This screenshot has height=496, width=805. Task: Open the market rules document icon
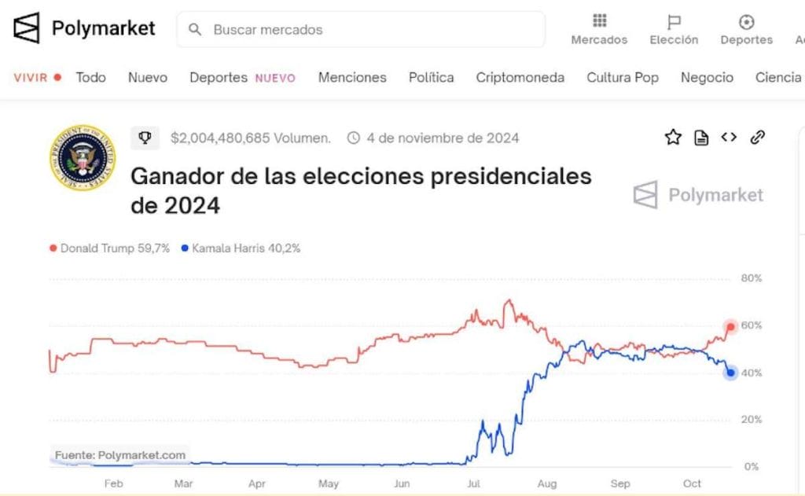point(700,137)
